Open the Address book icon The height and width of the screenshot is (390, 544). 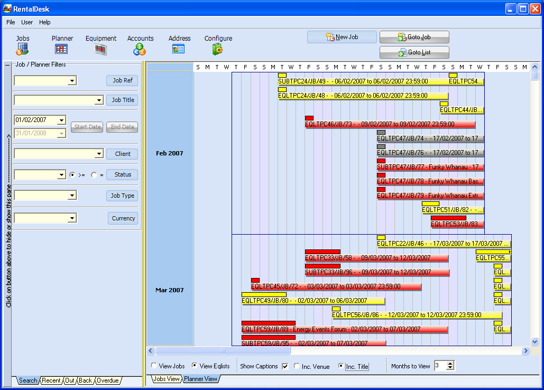[179, 49]
